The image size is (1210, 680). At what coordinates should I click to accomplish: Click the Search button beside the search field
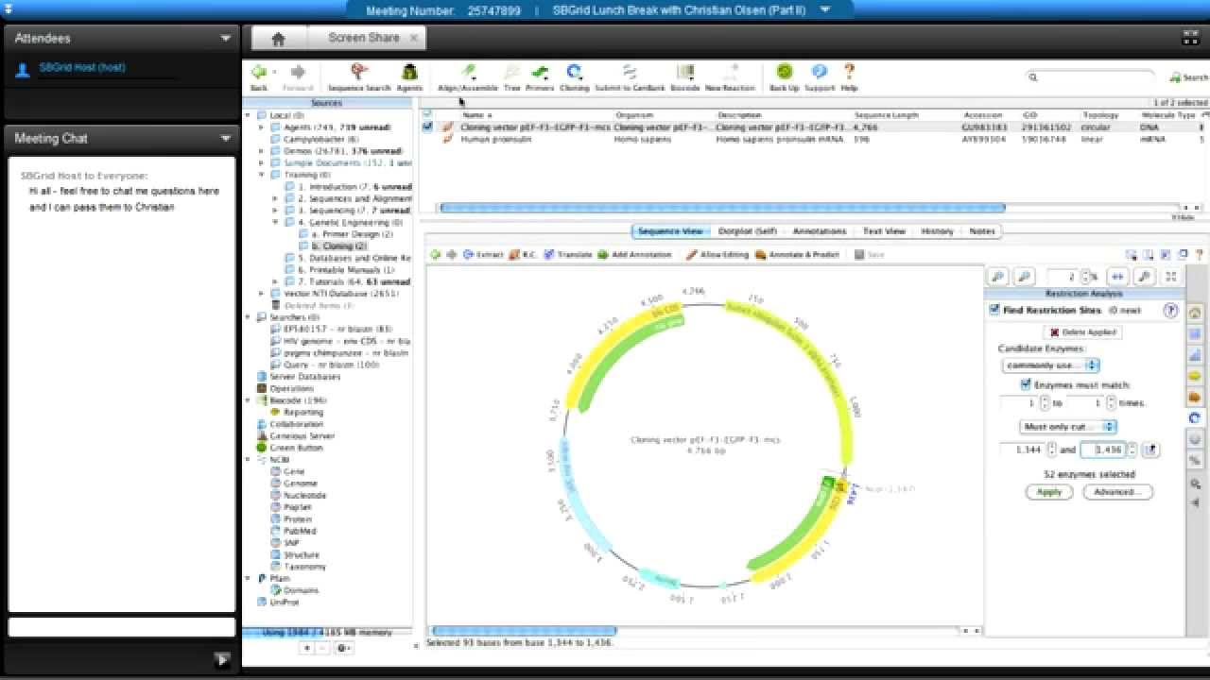coord(1188,77)
